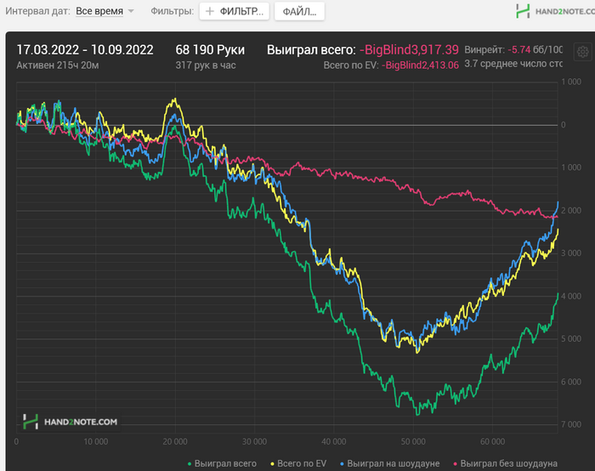This screenshot has width=595, height=471.
Task: Toggle 'Выиграл без шоудауна' legend series
Action: pos(506,463)
